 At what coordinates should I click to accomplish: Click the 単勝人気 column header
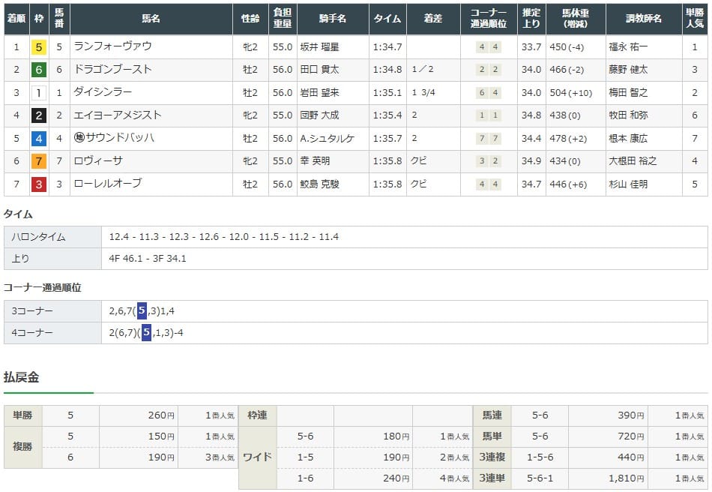coord(694,19)
